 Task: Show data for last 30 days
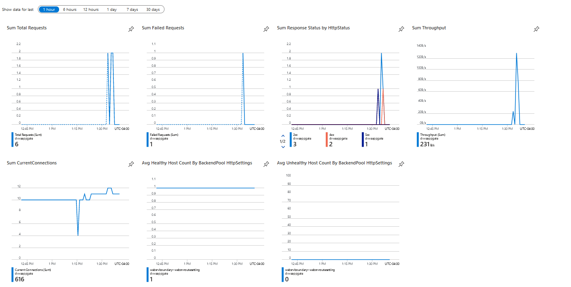tap(153, 9)
